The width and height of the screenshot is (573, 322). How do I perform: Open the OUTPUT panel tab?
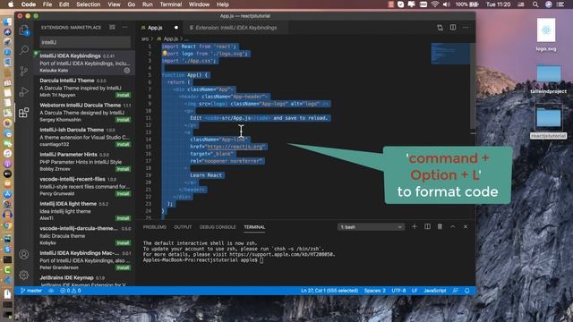pyautogui.click(x=183, y=227)
